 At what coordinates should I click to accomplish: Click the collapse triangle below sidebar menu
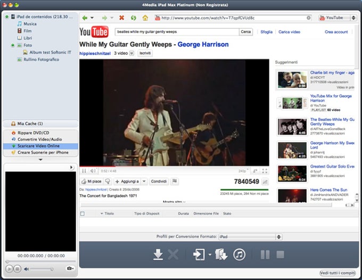coord(40,160)
